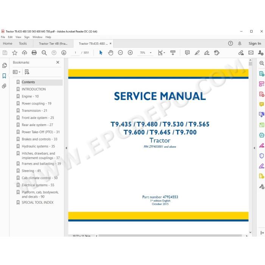265x265 pixels.
Task: Toggle the Bookmarks panel ribbon icon
Action: click(x=4, y=76)
